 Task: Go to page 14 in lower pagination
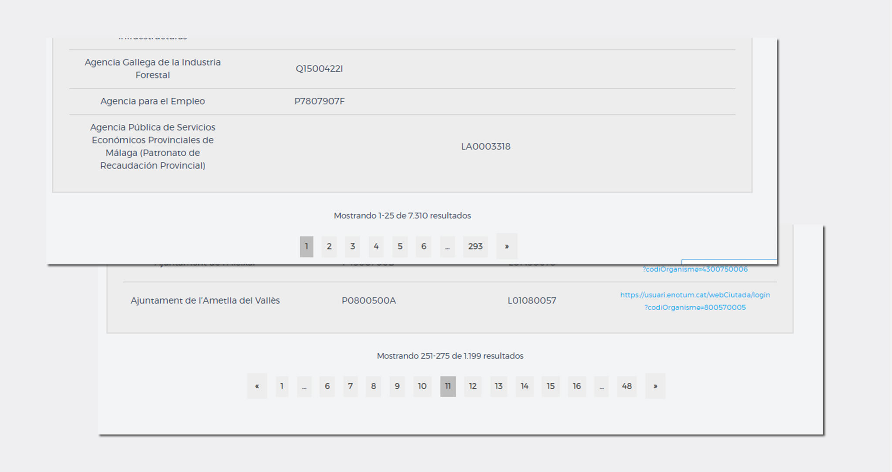click(524, 386)
